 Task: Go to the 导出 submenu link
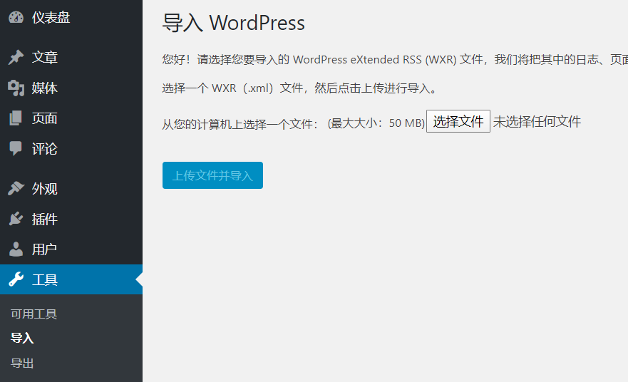coord(22,363)
